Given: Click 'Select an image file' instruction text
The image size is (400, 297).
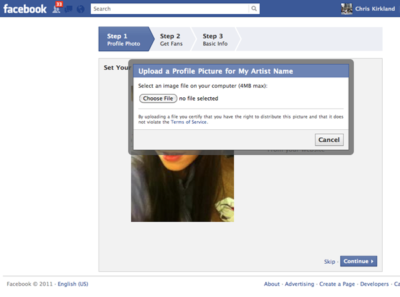Looking at the screenshot, I should coord(203,86).
